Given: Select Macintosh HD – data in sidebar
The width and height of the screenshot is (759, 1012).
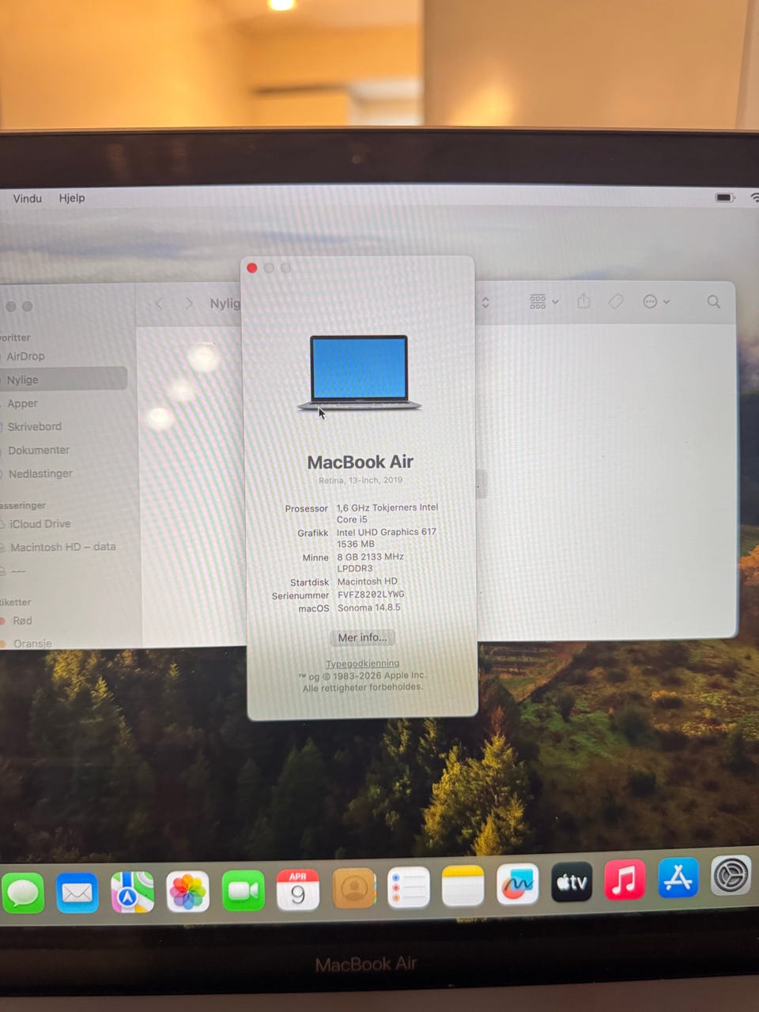Looking at the screenshot, I should point(63,546).
